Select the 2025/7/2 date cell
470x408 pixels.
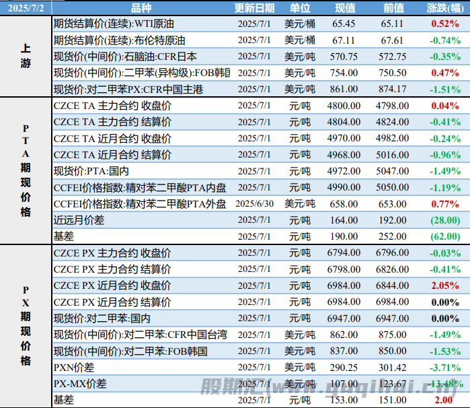pyautogui.click(x=26, y=7)
